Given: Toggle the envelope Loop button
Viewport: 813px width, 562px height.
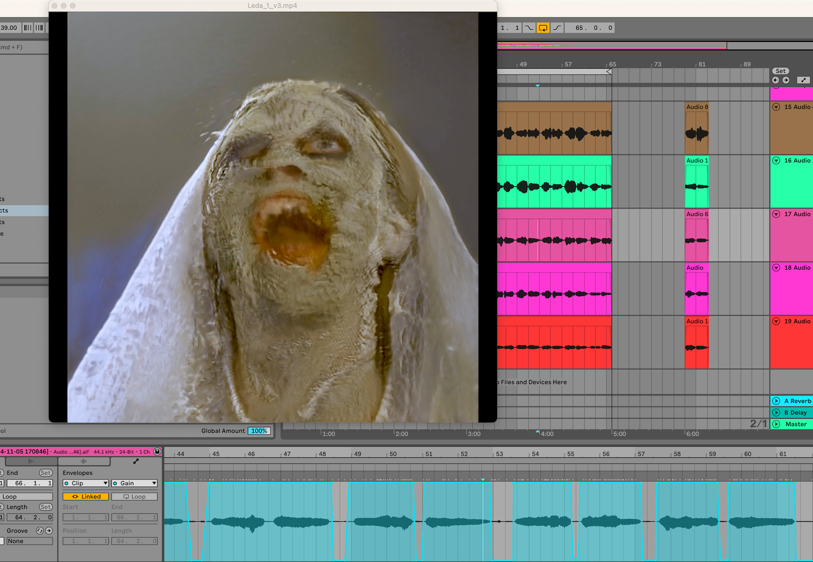Looking at the screenshot, I should 134,496.
